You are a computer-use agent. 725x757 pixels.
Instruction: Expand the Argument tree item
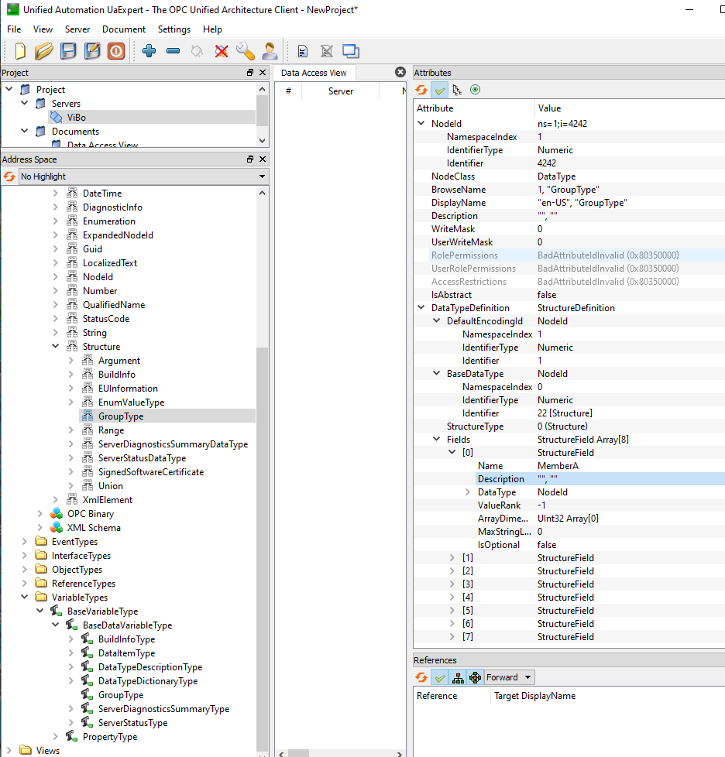71,360
